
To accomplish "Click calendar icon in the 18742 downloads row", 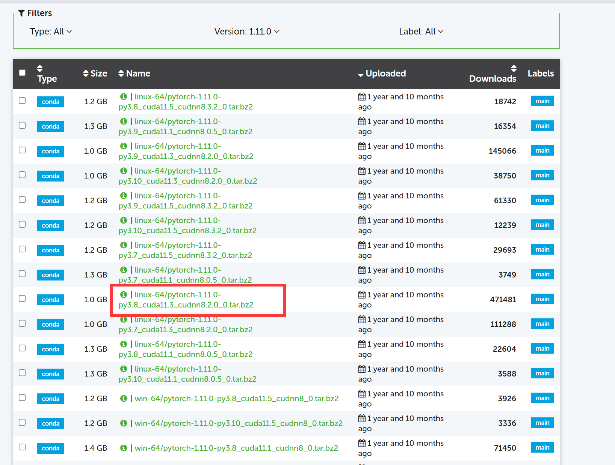I will [x=362, y=97].
